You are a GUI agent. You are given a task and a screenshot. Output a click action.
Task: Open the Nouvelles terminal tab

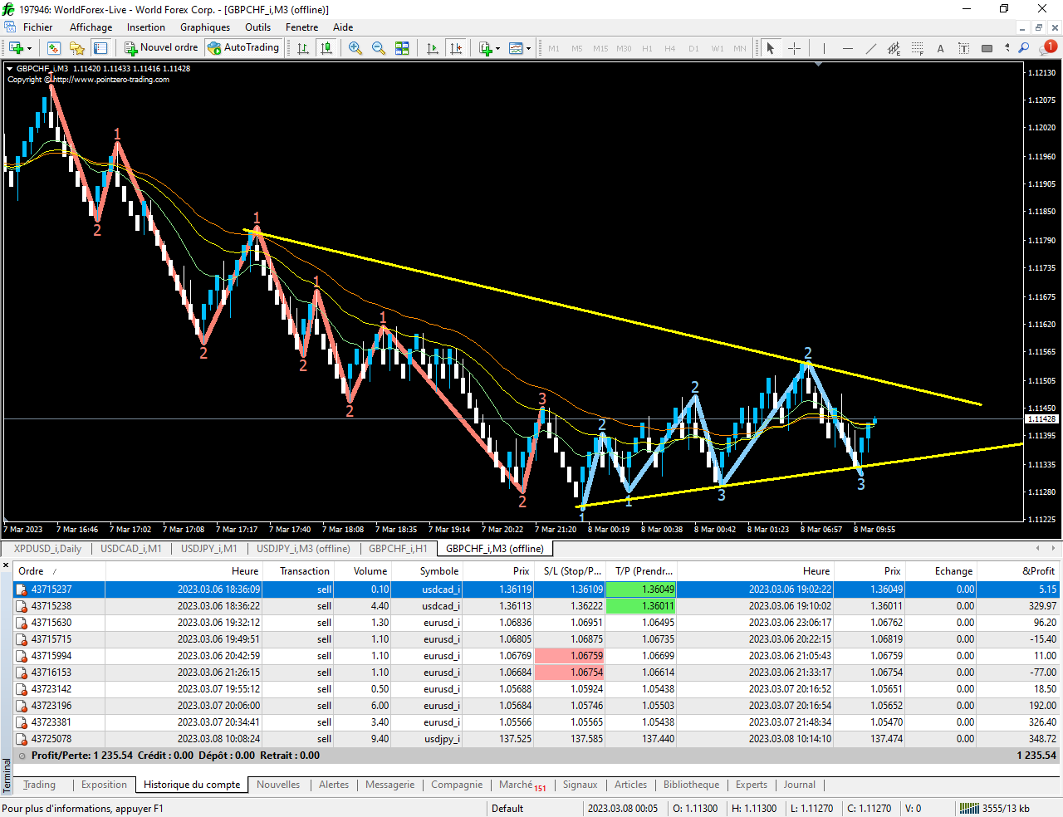278,785
